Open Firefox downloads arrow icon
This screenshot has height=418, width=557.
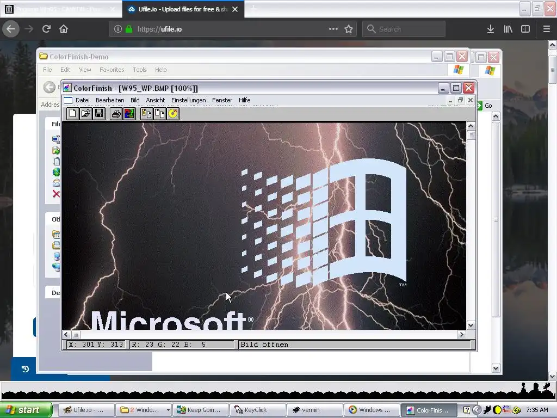(x=491, y=29)
